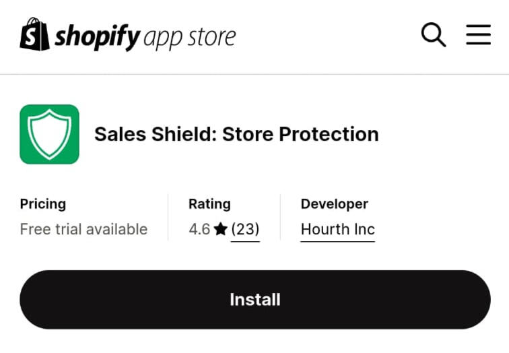Screen dimensions: 509x353
Task: Open the hamburger navigation menu
Action: tap(478, 35)
